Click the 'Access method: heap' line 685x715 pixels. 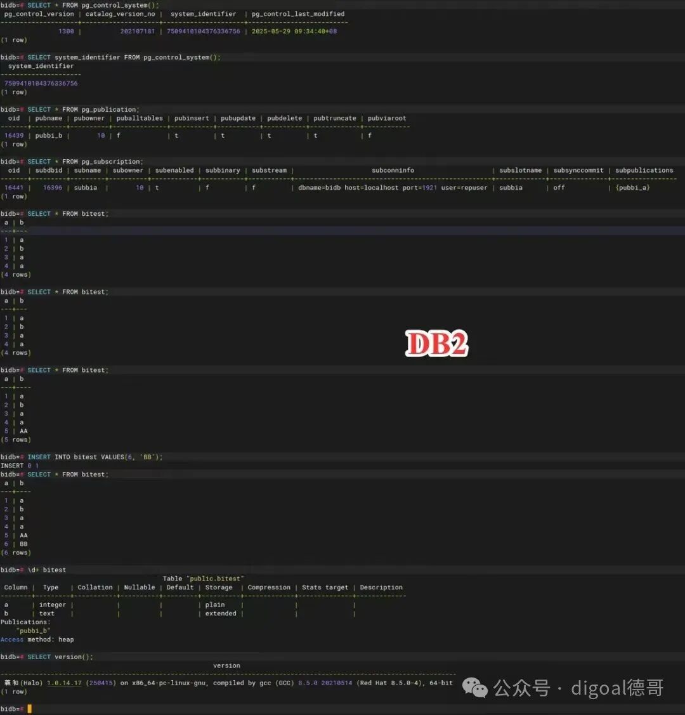(37, 640)
